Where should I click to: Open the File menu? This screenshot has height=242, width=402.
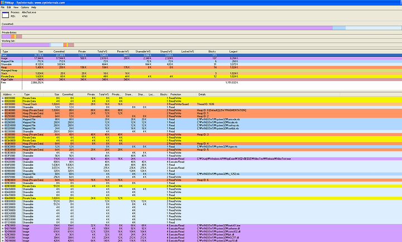click(x=3, y=7)
